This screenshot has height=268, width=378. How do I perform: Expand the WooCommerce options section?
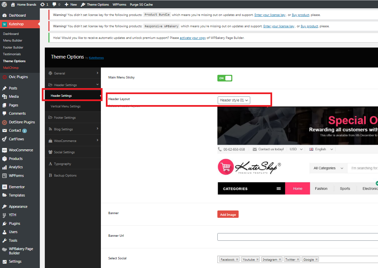click(x=73, y=141)
